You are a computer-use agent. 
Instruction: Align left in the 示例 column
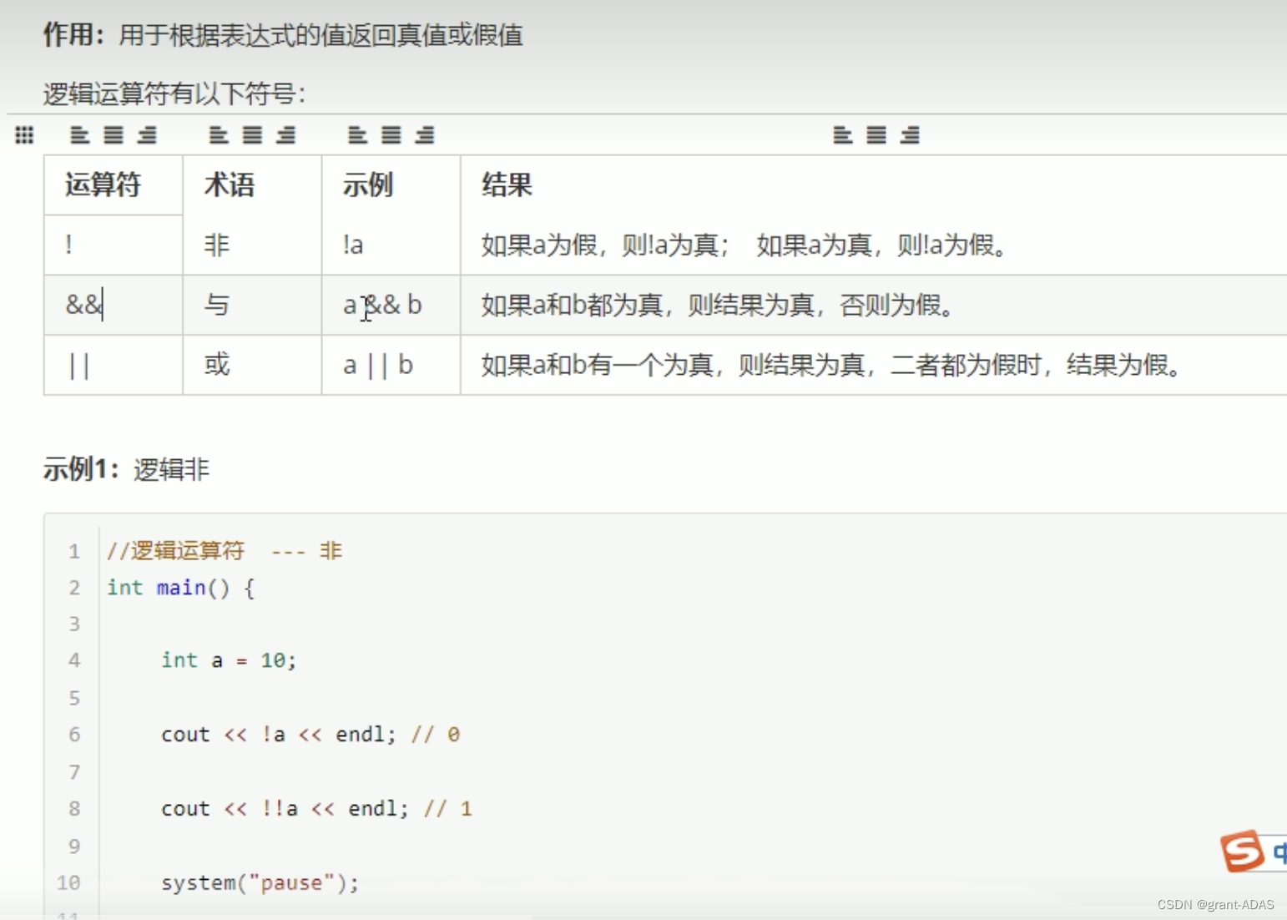[x=357, y=134]
